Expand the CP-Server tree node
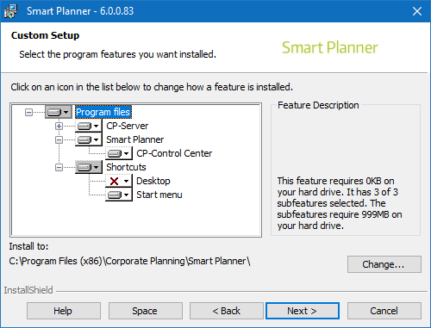The image size is (431, 328). 59,126
